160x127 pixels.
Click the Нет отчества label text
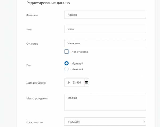(x=80, y=52)
